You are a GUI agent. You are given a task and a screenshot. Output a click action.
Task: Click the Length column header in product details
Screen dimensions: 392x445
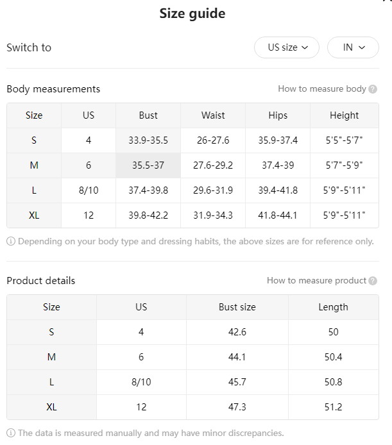point(334,307)
